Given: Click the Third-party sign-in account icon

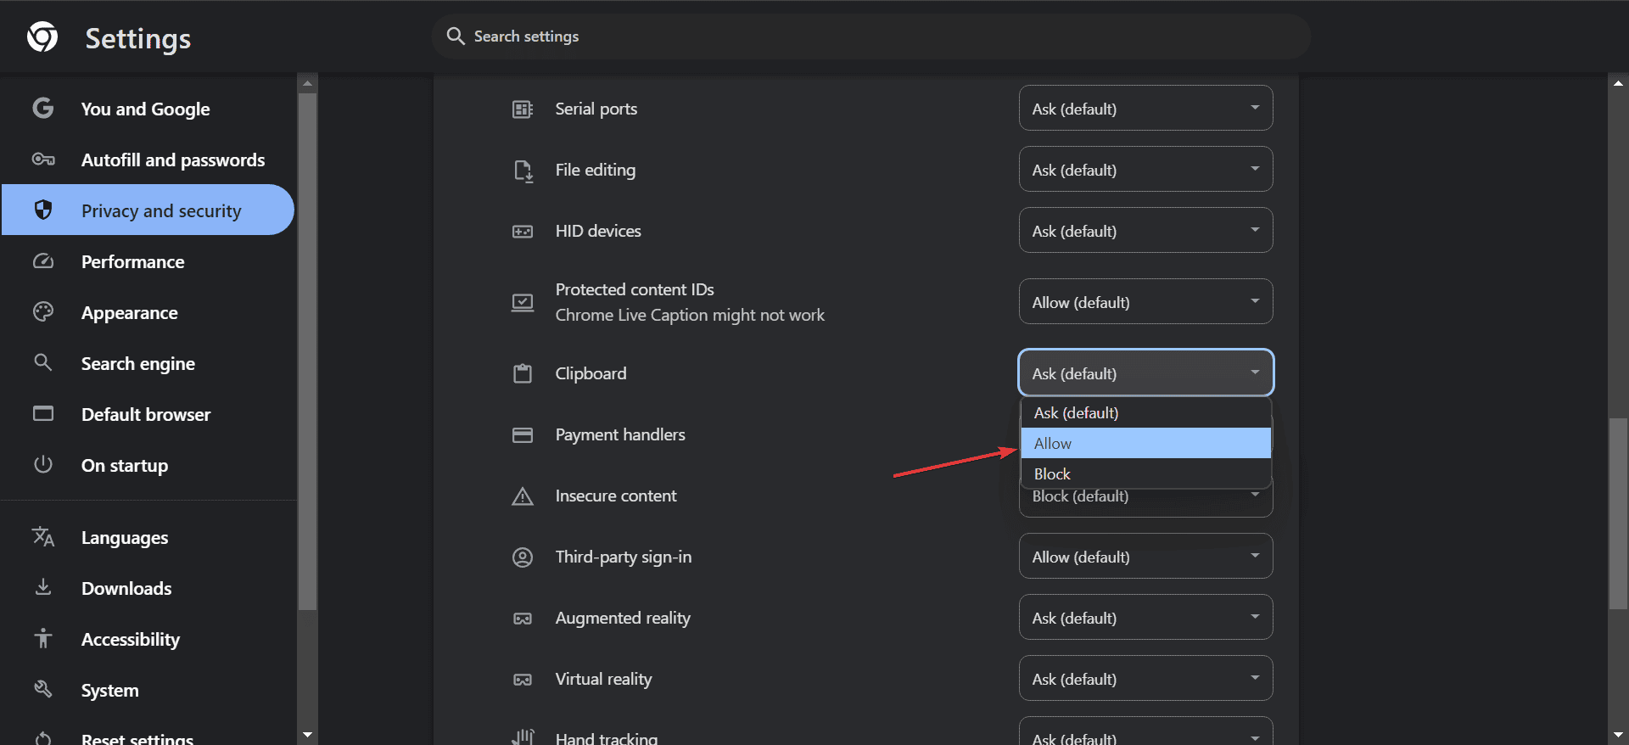Looking at the screenshot, I should coord(523,557).
